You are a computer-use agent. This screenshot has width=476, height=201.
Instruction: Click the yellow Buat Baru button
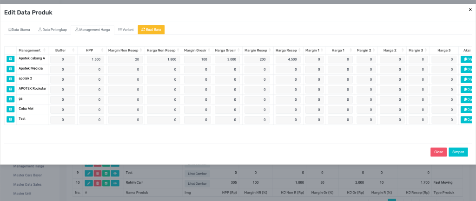tap(151, 30)
